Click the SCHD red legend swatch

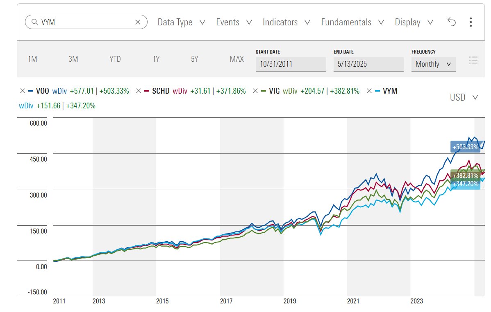tap(147, 91)
